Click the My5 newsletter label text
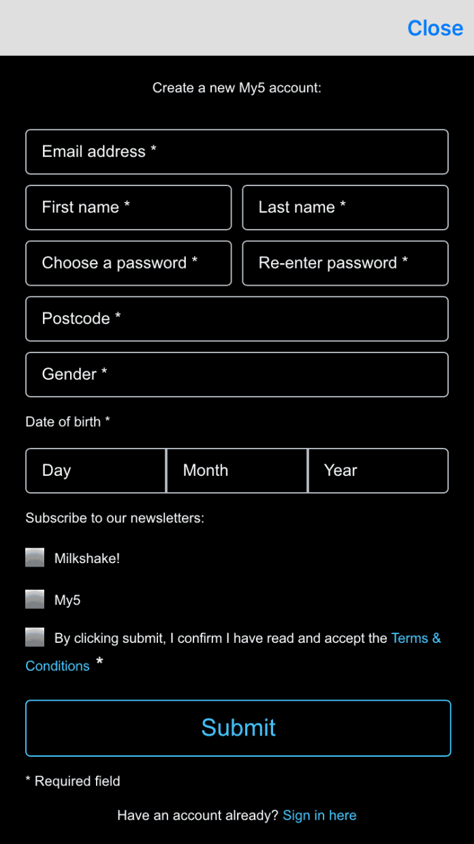474x844 pixels. pyautogui.click(x=67, y=600)
